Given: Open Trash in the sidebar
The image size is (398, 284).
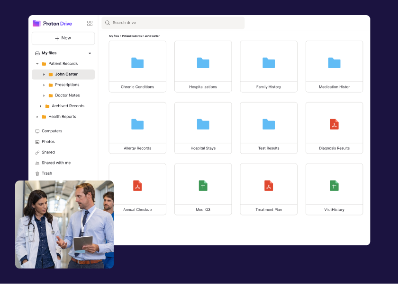Looking at the screenshot, I should (47, 173).
